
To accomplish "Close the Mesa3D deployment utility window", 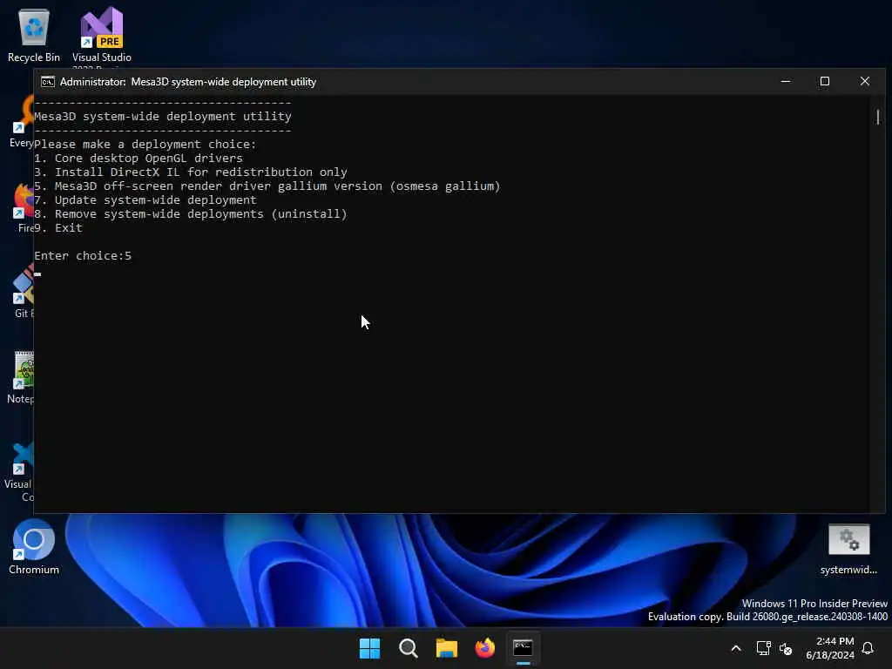I will pyautogui.click(x=865, y=81).
